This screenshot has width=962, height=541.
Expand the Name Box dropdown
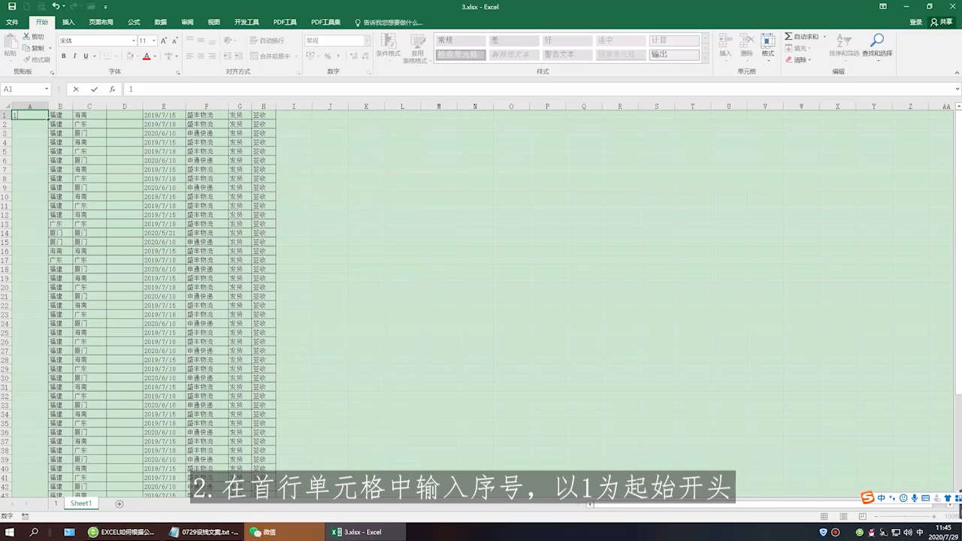(x=46, y=89)
